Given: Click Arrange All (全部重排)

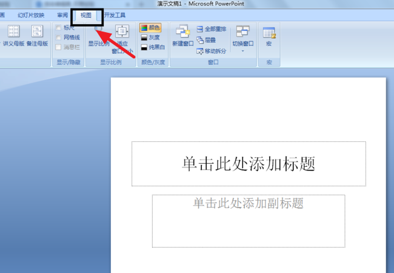Looking at the screenshot, I should point(212,29).
